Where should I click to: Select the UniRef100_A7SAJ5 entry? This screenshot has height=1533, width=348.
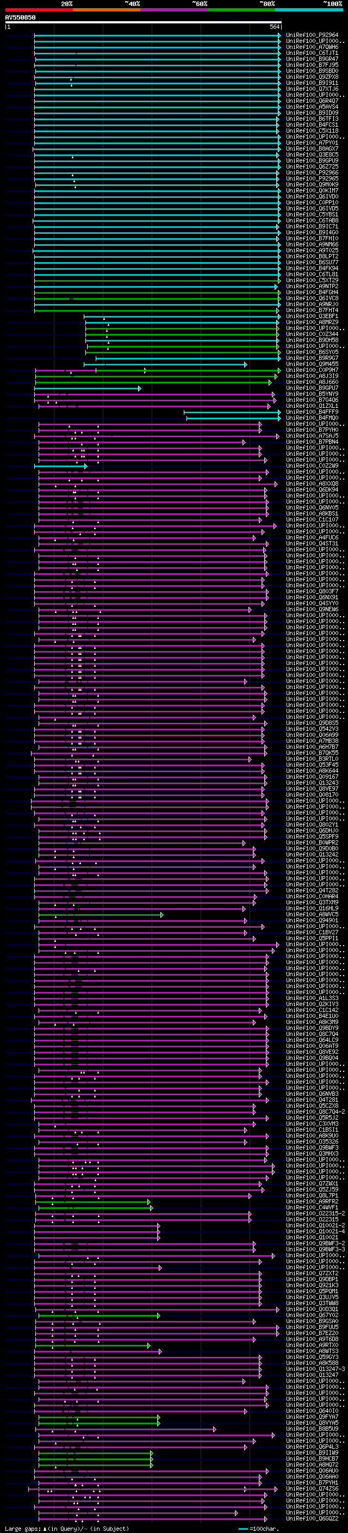pos(312,436)
